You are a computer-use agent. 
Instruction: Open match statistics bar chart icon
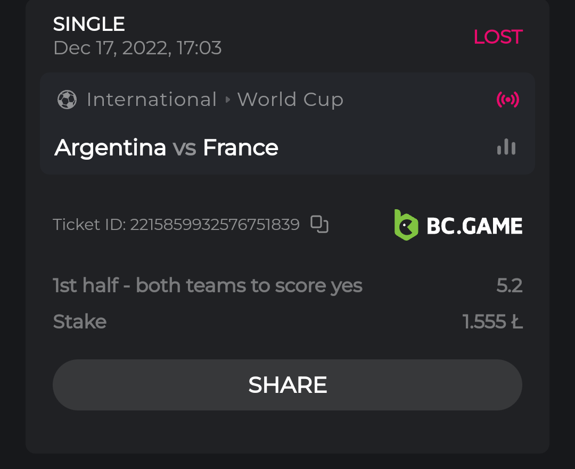point(506,147)
